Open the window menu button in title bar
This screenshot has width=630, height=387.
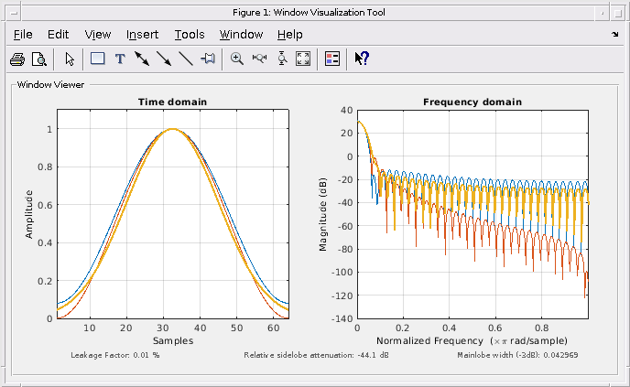[14, 13]
